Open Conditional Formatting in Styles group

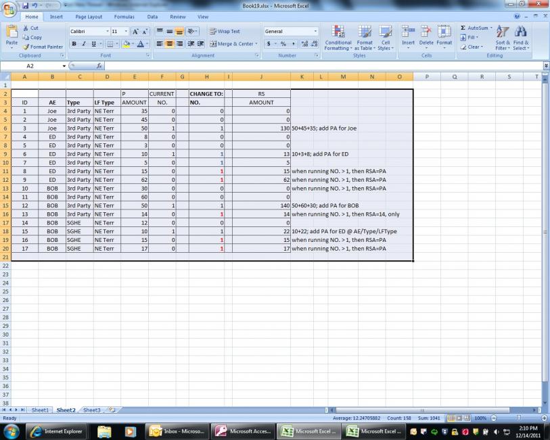click(338, 36)
